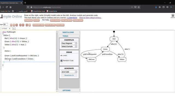Open Firefox account icon
175x98 pixels.
tap(167, 7)
